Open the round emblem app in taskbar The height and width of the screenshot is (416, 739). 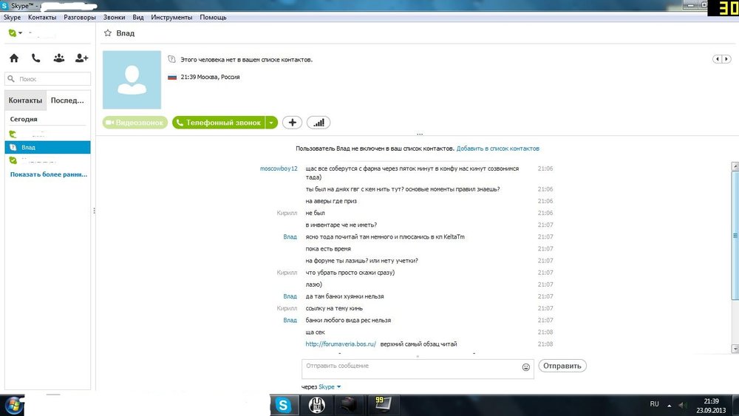[x=317, y=405]
